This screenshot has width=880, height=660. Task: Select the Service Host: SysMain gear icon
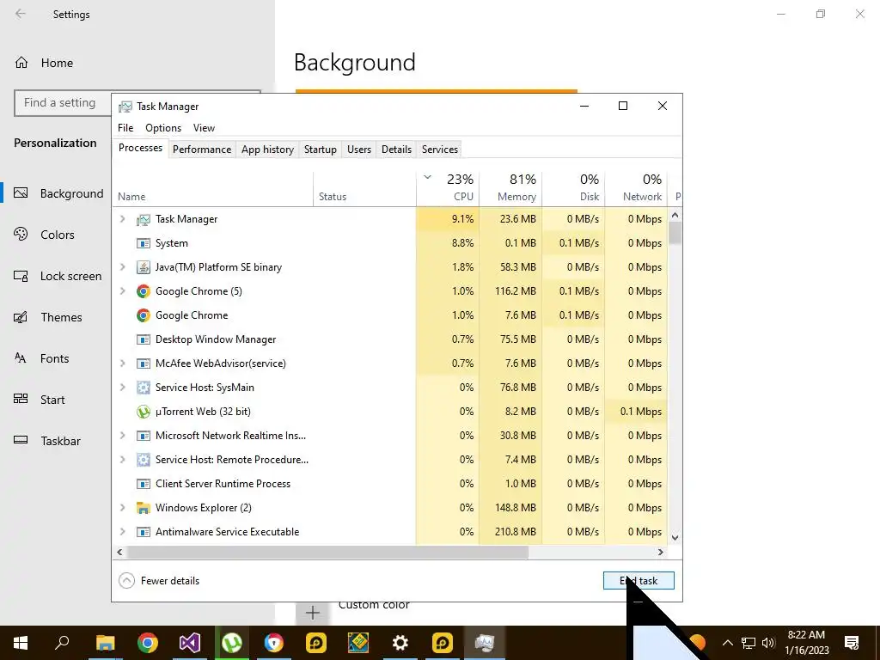[x=144, y=388]
